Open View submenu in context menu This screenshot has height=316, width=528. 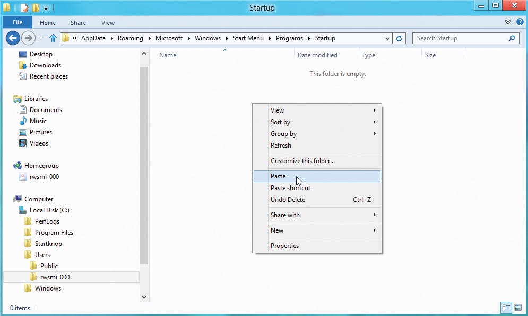click(317, 110)
